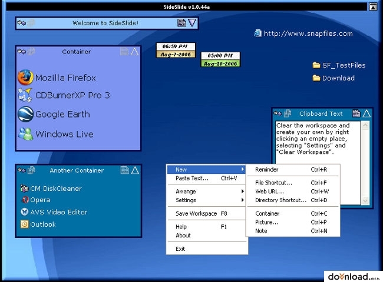Viewport: 383px width, 282px height.
Task: Open the http://www.snapfiles.com link
Action: (x=308, y=33)
